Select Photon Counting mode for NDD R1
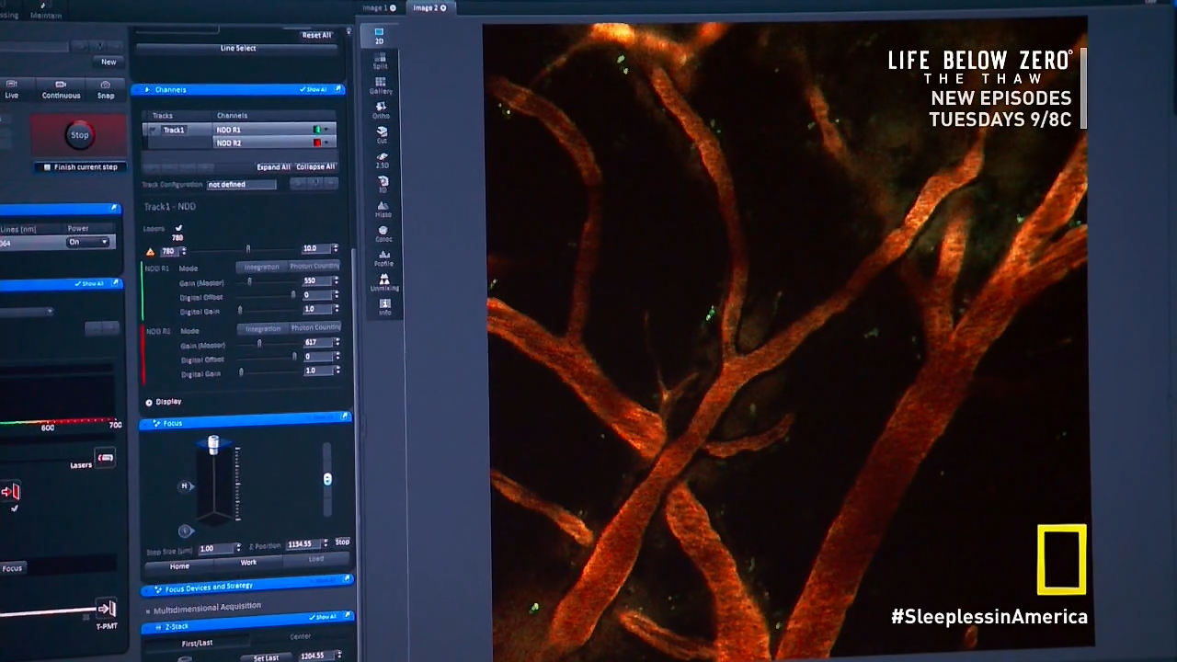Image resolution: width=1177 pixels, height=662 pixels. (x=314, y=266)
